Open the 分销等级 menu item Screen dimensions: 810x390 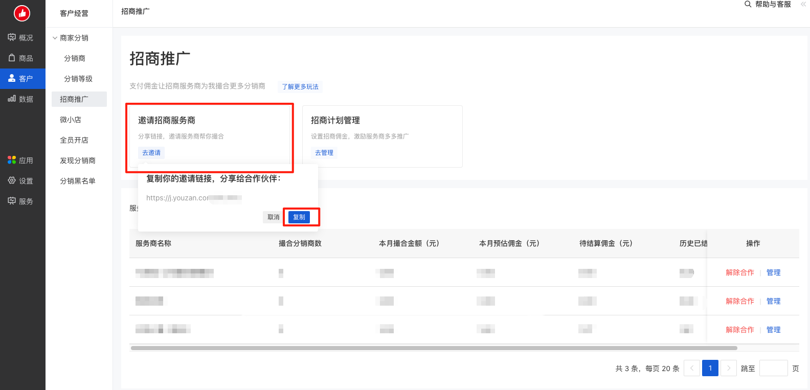[x=78, y=79]
